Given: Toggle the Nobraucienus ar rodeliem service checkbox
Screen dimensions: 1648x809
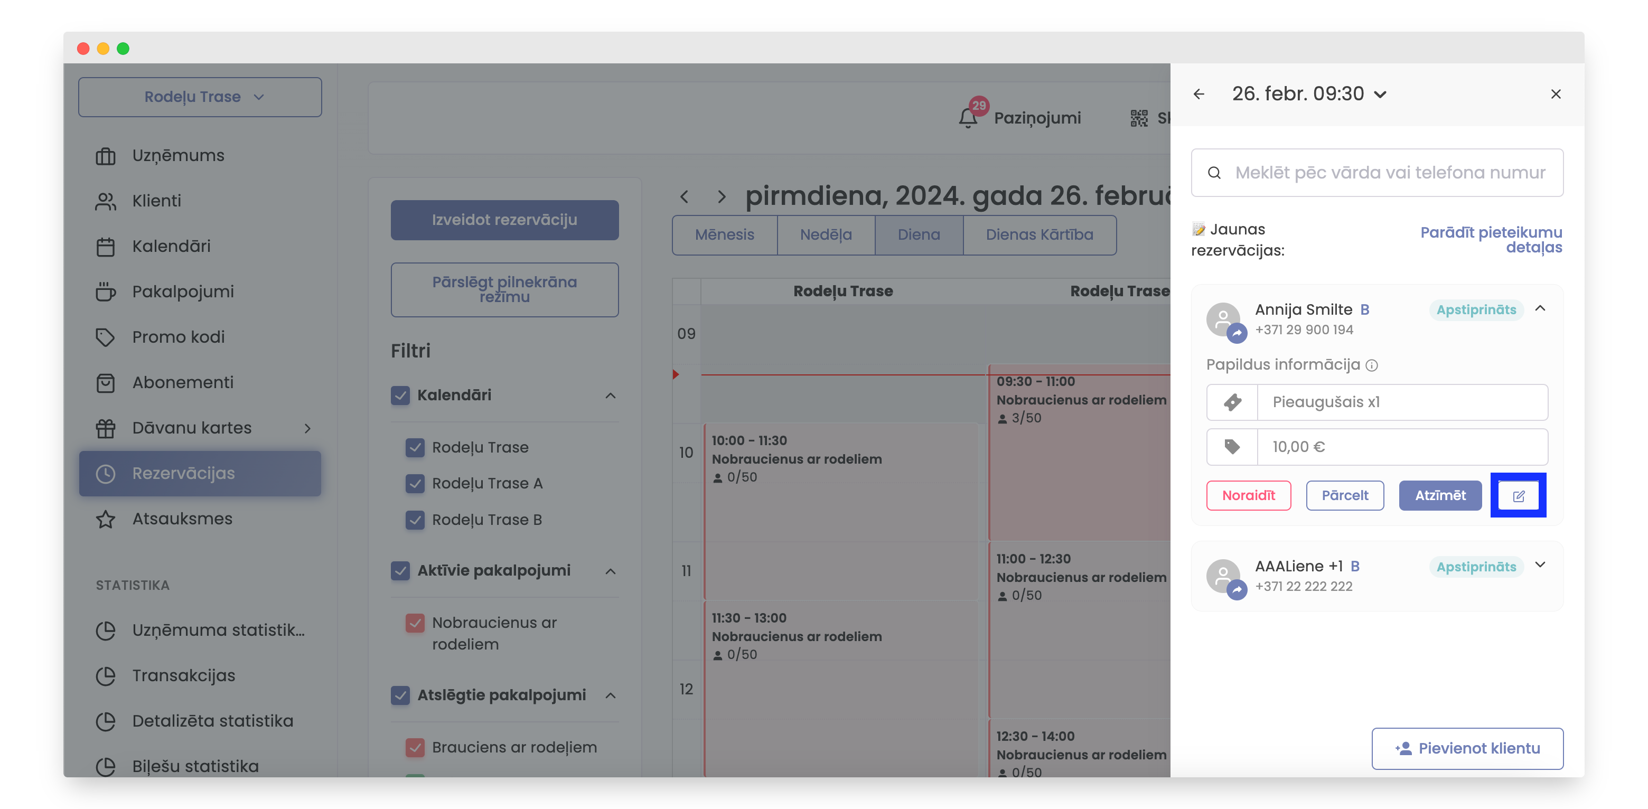Looking at the screenshot, I should (x=415, y=622).
